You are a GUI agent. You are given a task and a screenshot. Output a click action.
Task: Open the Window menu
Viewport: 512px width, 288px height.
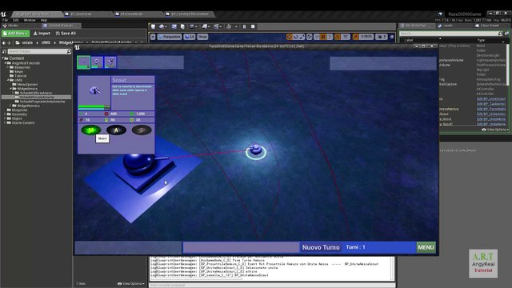30,20
